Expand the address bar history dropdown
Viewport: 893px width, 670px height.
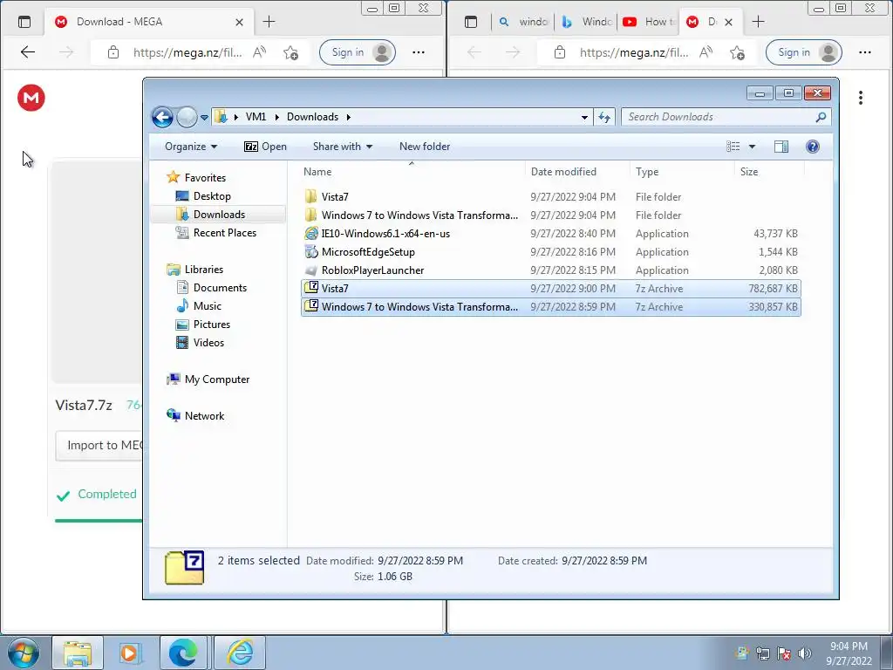pyautogui.click(x=584, y=118)
